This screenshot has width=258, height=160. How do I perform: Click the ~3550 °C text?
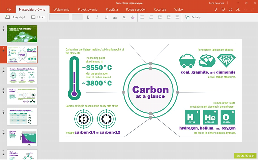point(97,68)
